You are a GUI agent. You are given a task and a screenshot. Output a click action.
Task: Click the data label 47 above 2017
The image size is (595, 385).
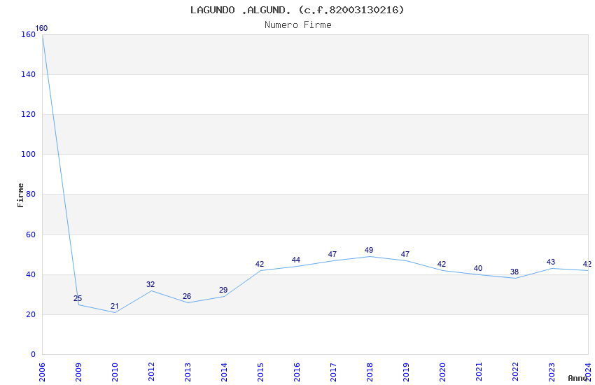[332, 254]
